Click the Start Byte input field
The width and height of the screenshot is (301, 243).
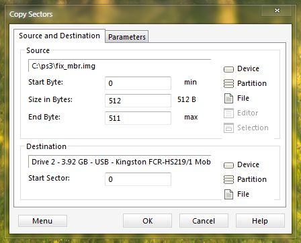138,83
